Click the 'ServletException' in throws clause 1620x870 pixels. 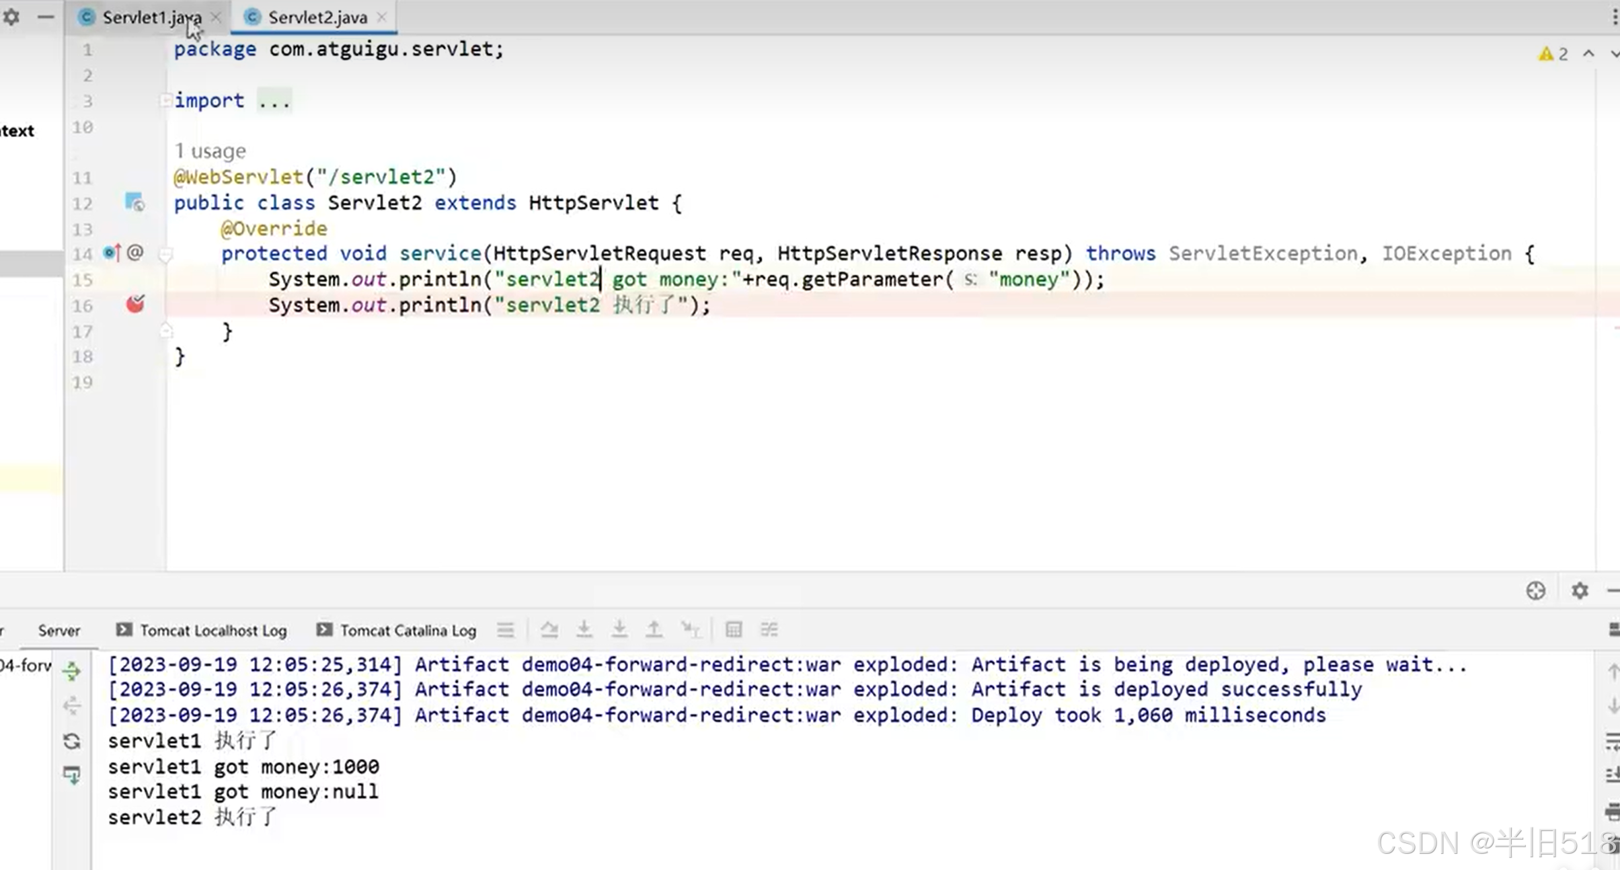click(x=1263, y=254)
